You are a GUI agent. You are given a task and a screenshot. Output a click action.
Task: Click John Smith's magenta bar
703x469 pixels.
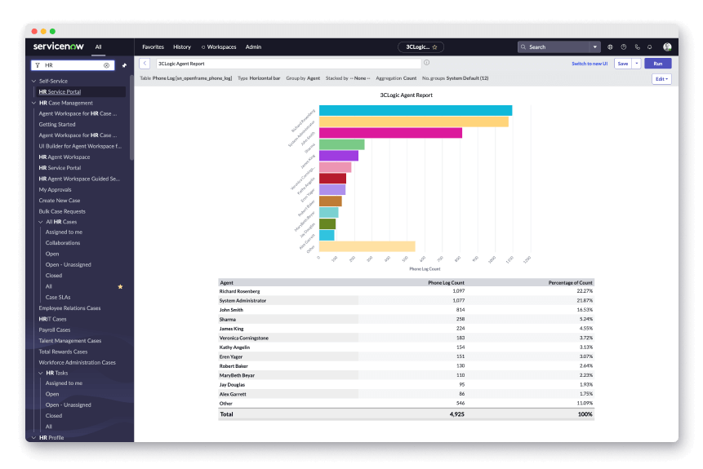pyautogui.click(x=390, y=133)
